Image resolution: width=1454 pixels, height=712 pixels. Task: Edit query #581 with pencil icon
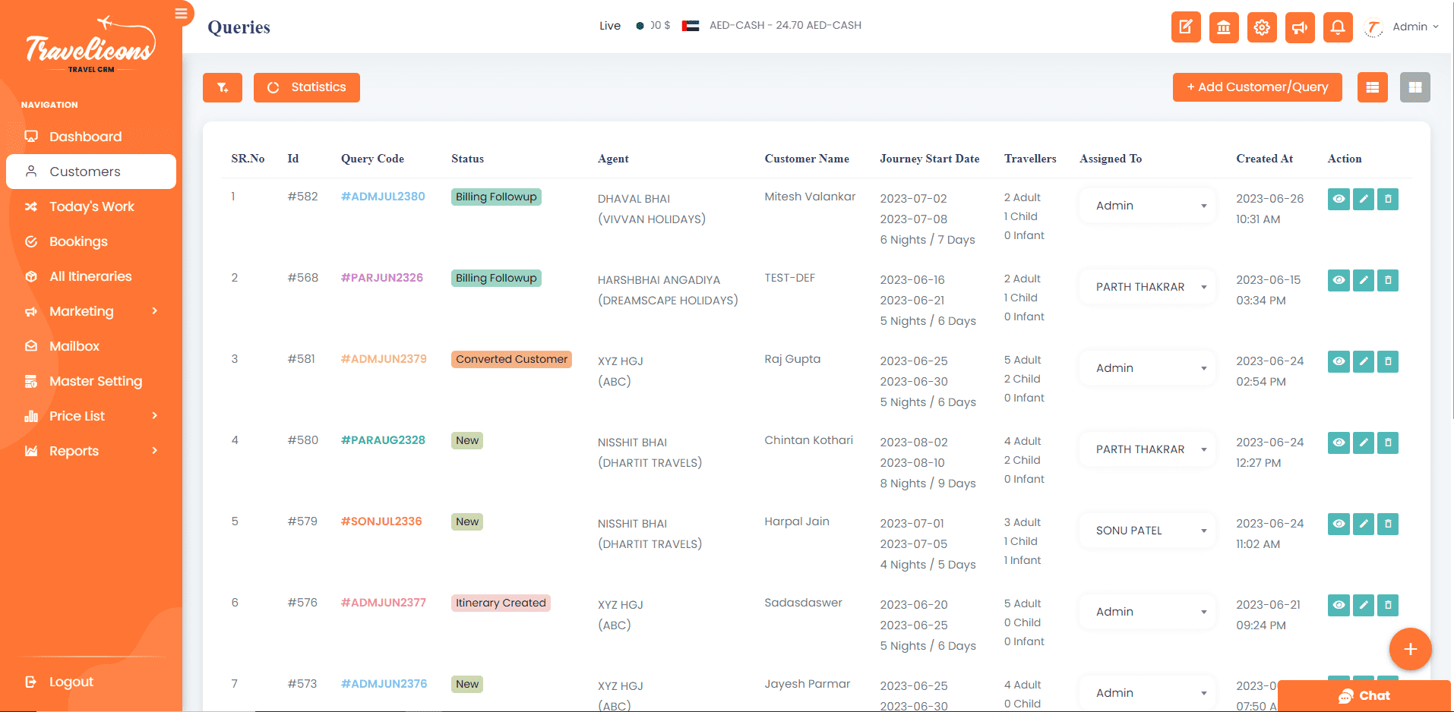(1364, 361)
